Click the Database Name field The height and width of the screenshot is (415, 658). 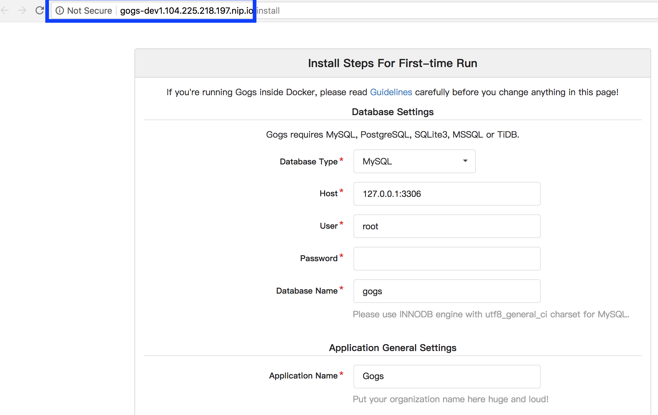[x=447, y=291]
